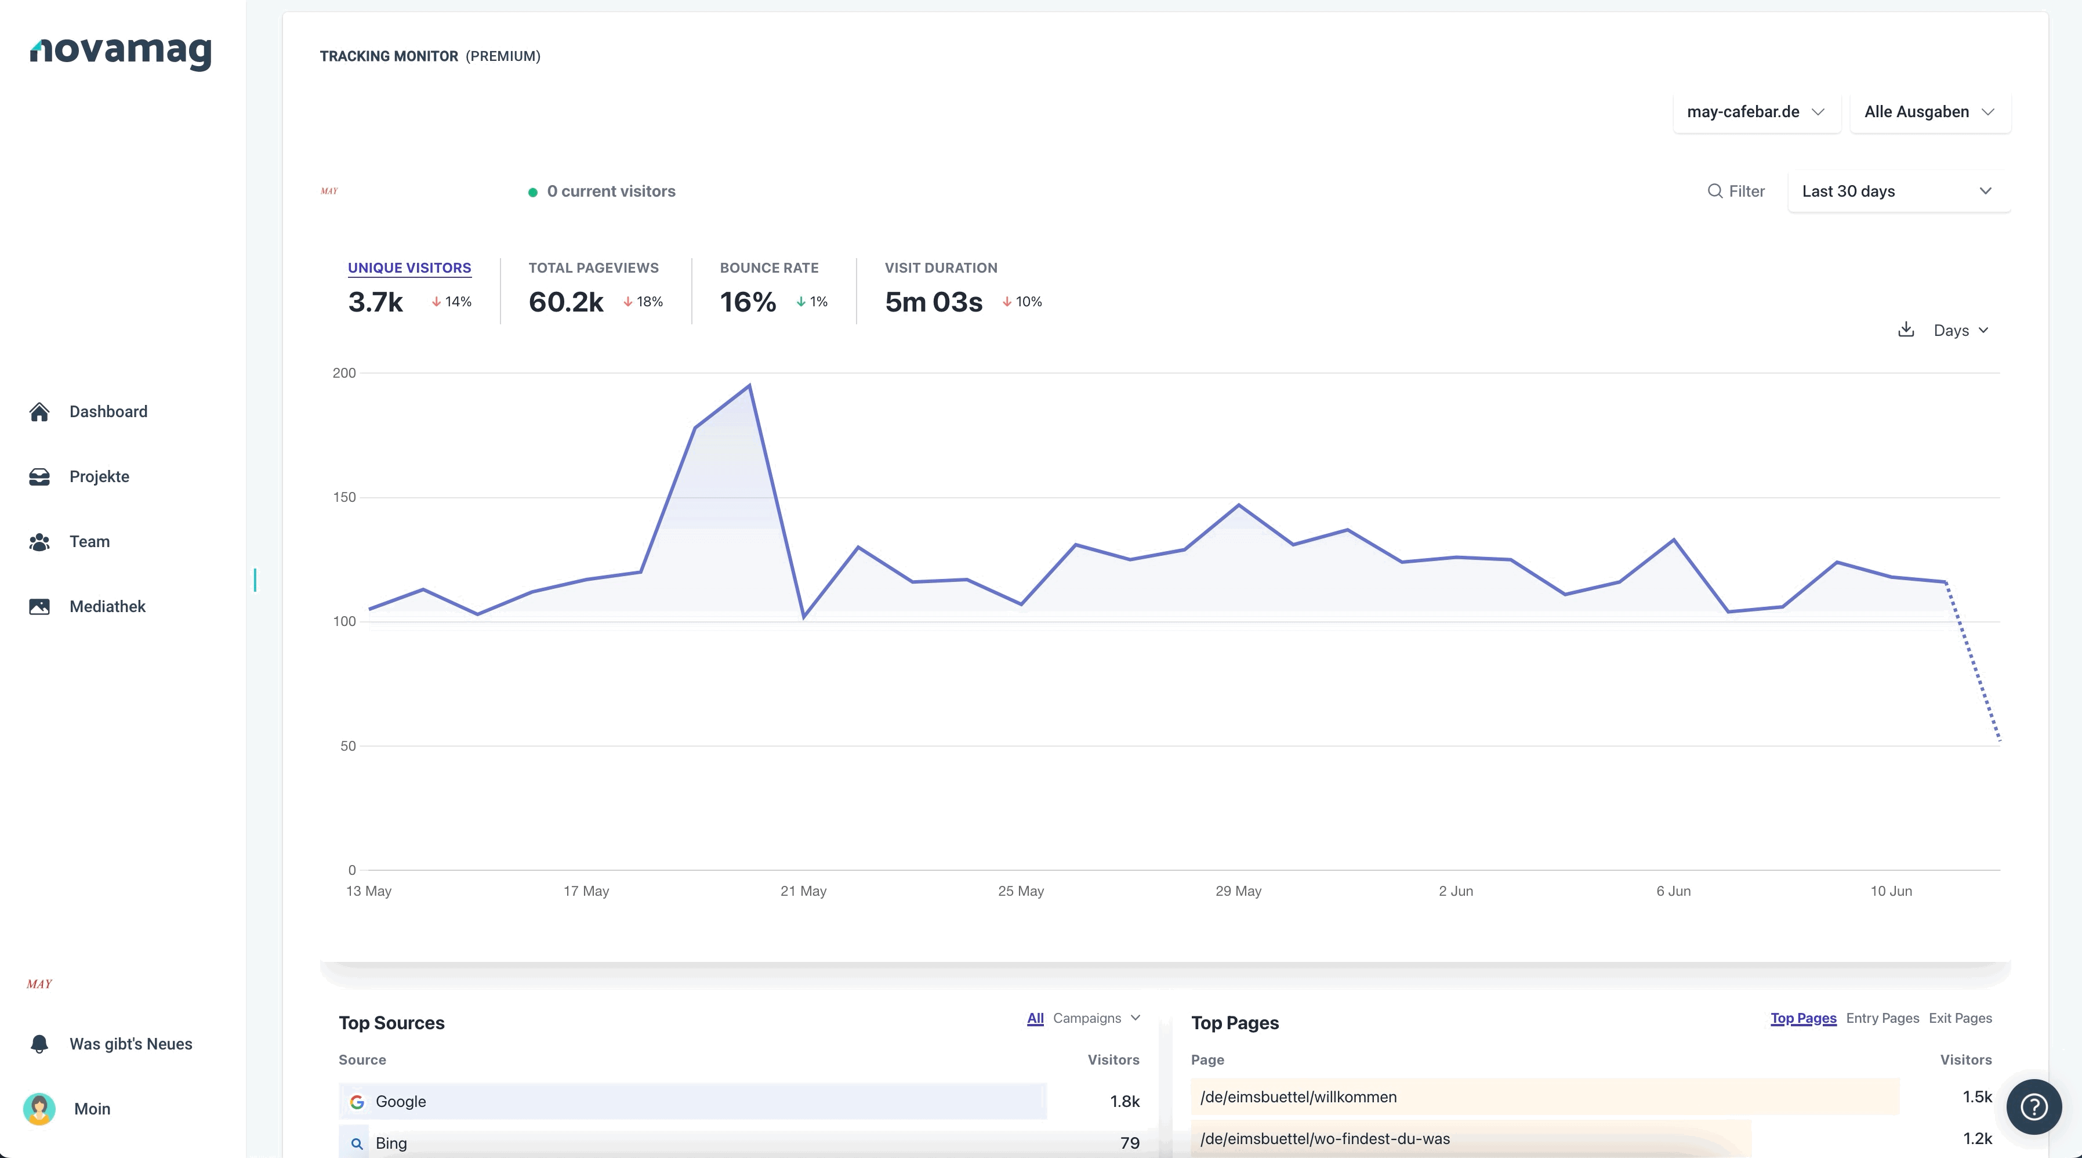The height and width of the screenshot is (1158, 2082).
Task: Click the Team people icon
Action: tap(39, 542)
